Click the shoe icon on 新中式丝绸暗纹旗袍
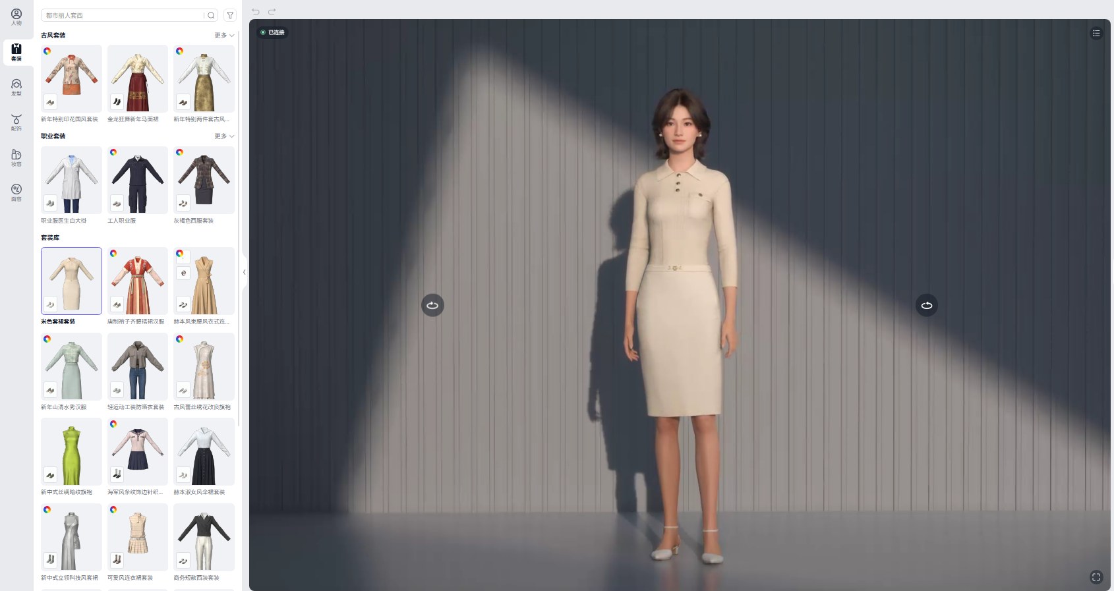 pos(51,475)
